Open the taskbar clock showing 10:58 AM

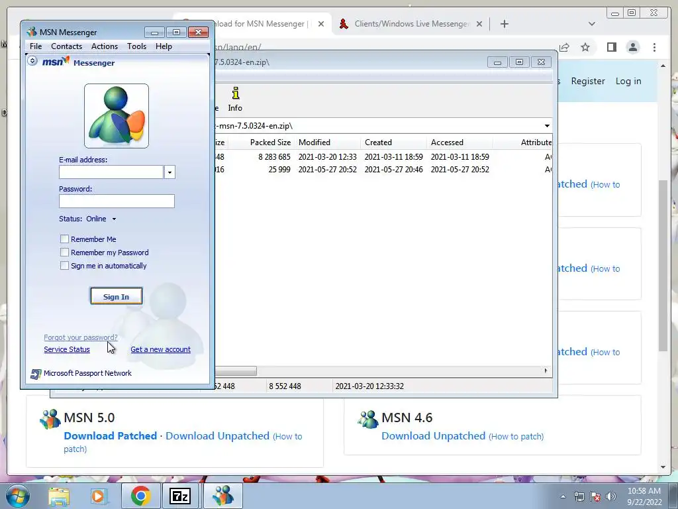644,496
